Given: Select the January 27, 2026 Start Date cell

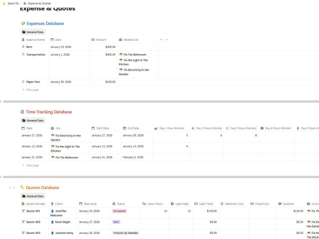Looking at the screenshot, I should click(105, 137).
